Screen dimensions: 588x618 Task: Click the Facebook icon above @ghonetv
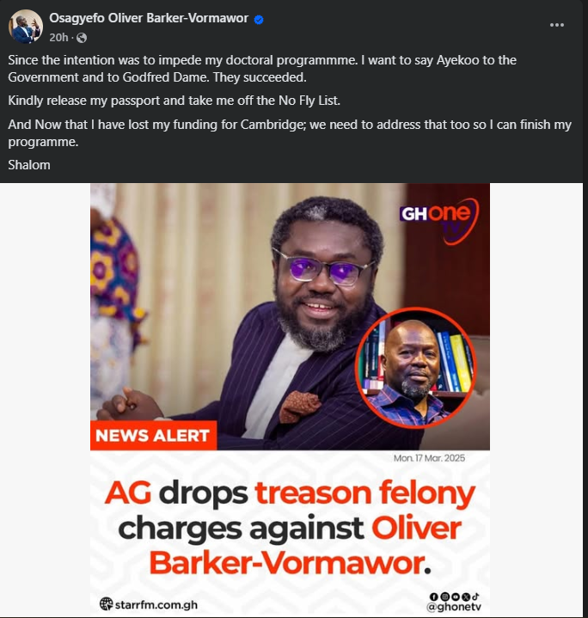coord(435,596)
